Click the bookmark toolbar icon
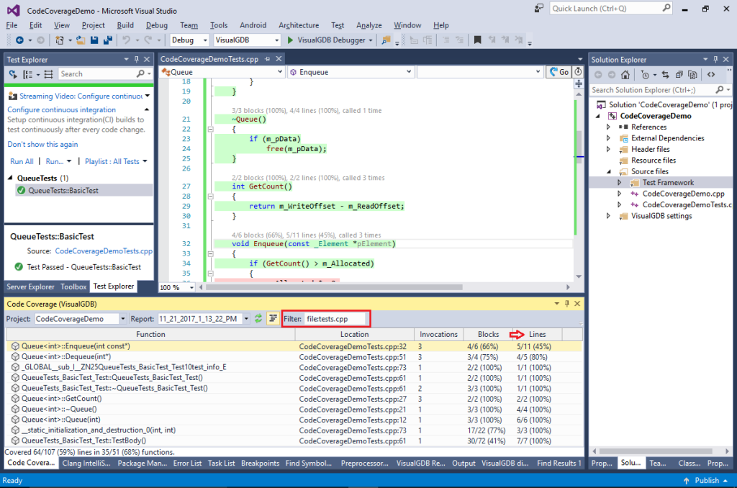 478,40
